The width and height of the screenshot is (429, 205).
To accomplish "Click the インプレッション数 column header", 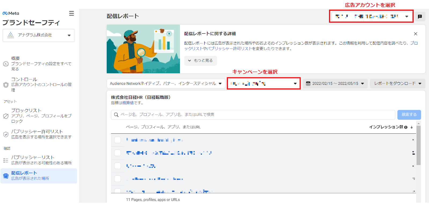I will pyautogui.click(x=386, y=127).
